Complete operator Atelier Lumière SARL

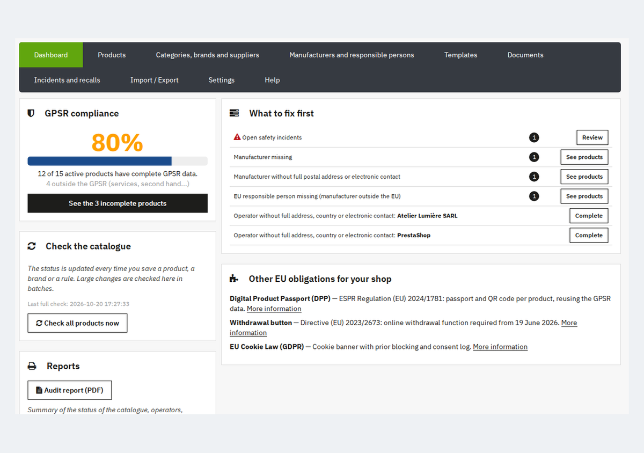pos(589,216)
